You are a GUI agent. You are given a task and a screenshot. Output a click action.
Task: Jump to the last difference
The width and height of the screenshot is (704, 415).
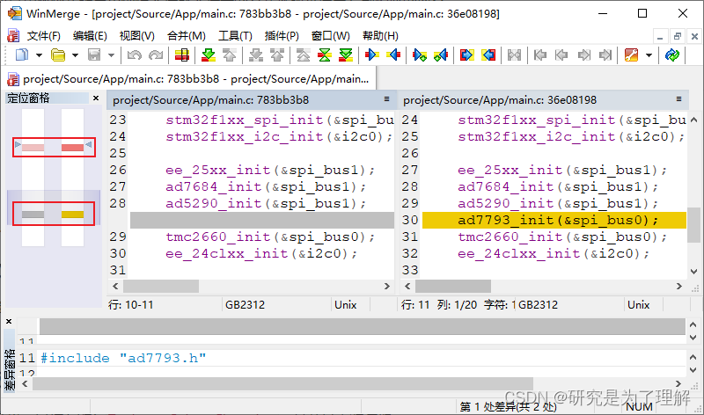coord(346,55)
